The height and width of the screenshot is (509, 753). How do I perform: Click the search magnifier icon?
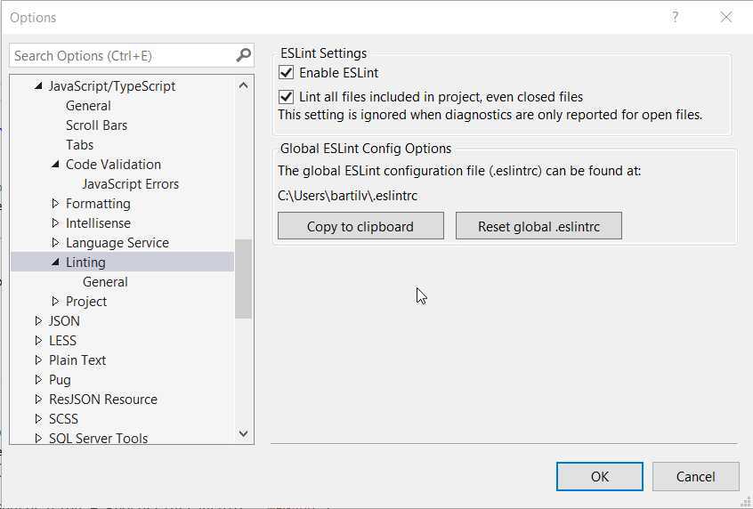243,55
